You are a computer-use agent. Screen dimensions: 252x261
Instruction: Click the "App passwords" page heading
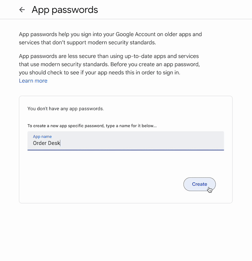click(x=65, y=10)
